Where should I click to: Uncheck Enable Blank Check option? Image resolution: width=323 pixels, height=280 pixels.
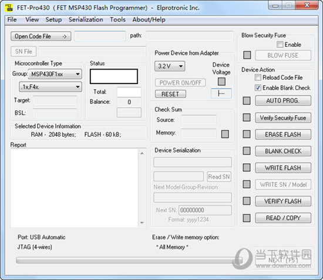coord(258,88)
